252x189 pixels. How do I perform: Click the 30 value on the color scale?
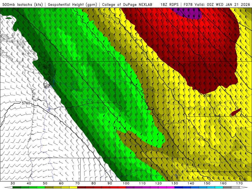13,183
